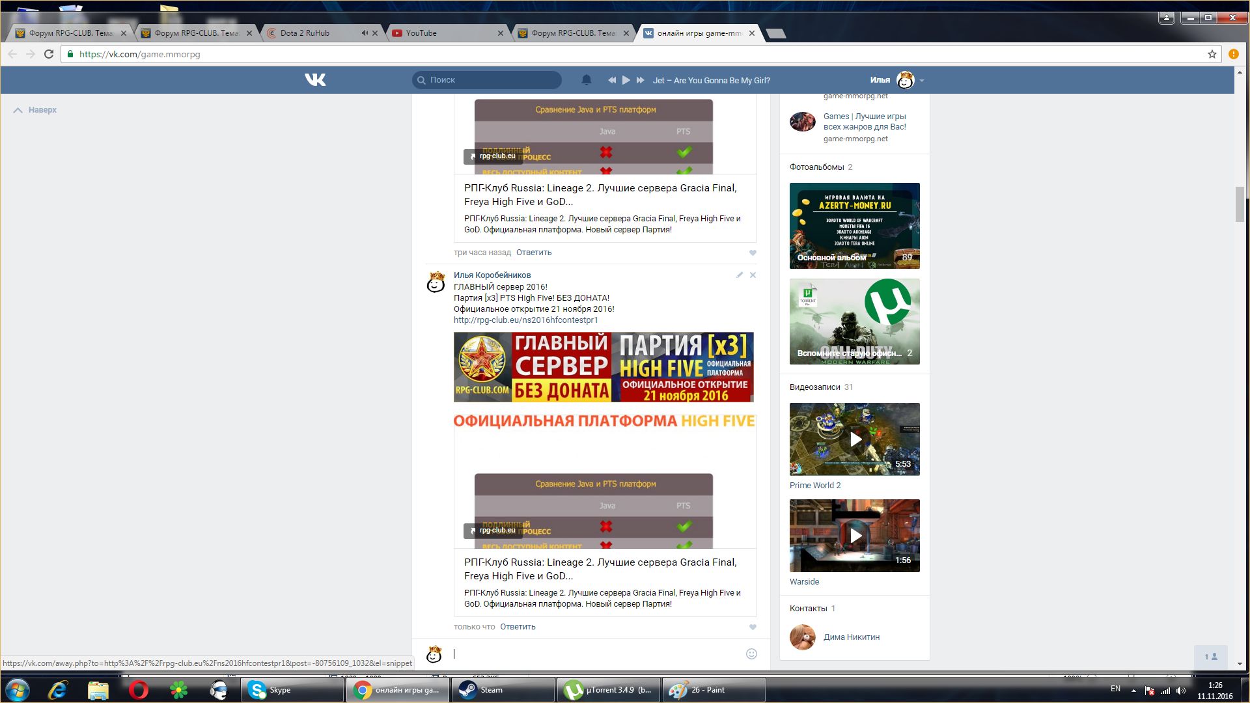Click the VK logo home icon

point(315,80)
